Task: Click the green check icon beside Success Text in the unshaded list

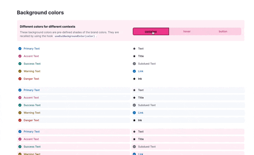Action: coord(20,64)
